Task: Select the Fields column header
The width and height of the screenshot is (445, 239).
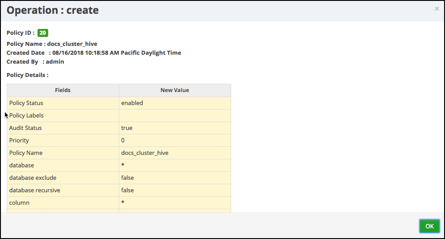Action: click(62, 90)
